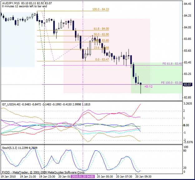Click the 84.45 price scale value

[188, 4]
